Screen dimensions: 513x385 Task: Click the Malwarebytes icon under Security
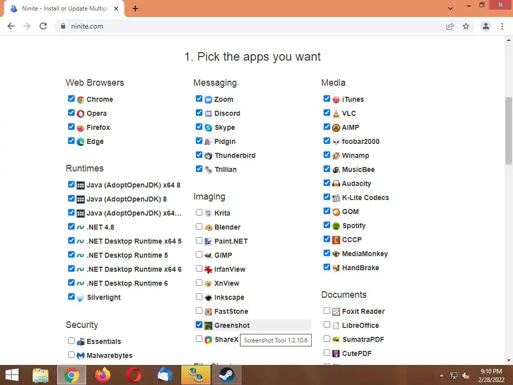(x=81, y=355)
